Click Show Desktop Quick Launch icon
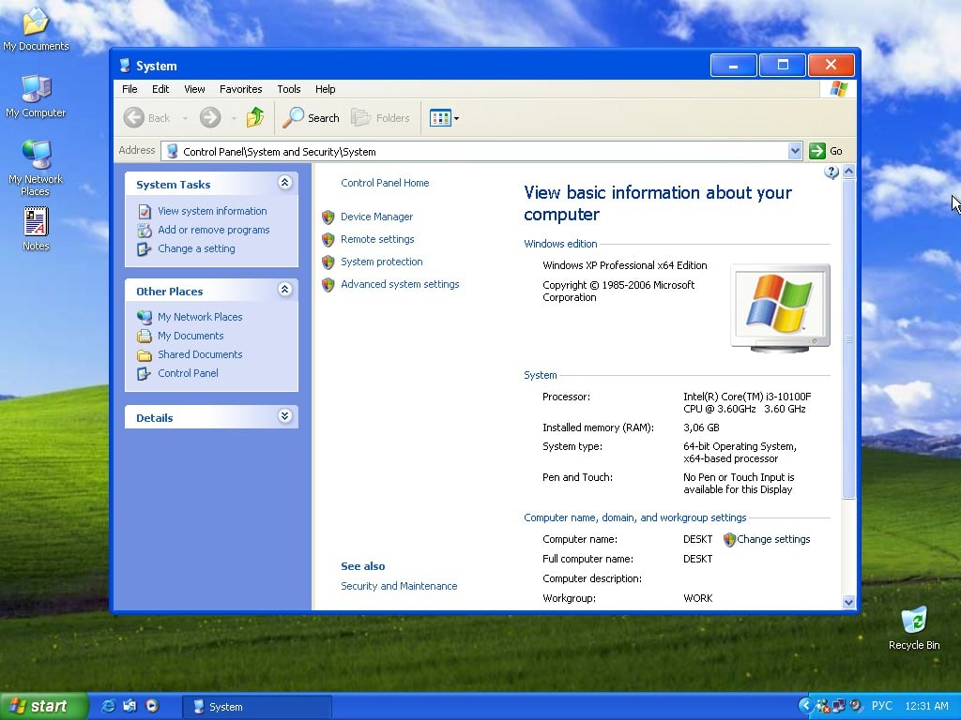 [130, 707]
